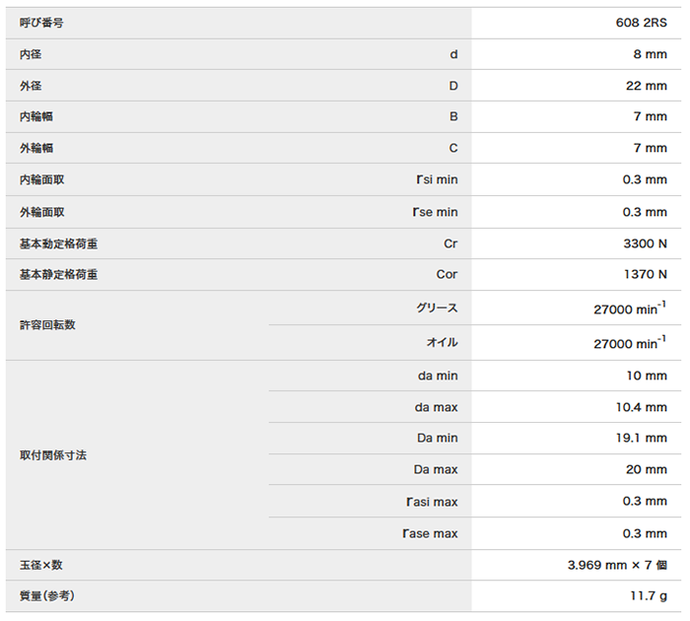Click the 内径 label cell
Image resolution: width=690 pixels, height=621 pixels.
[x=31, y=54]
